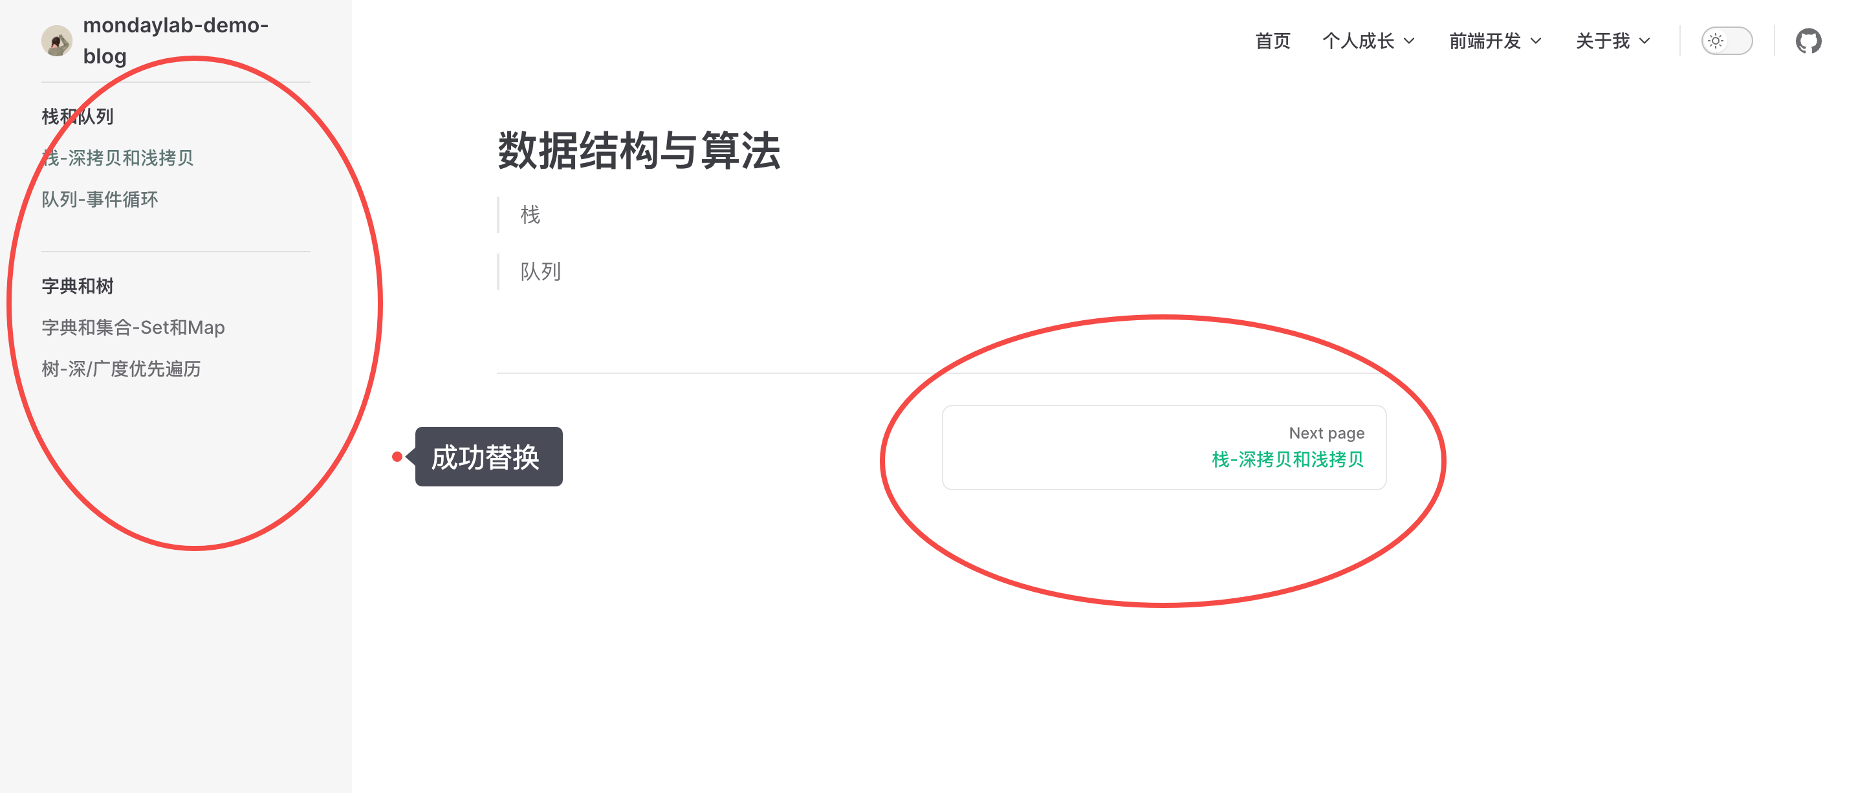
Task: Click the blog avatar logo
Action: pyautogui.click(x=56, y=41)
